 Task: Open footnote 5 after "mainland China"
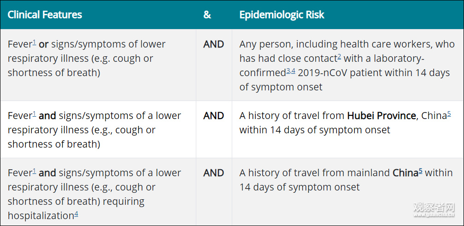[420, 171]
